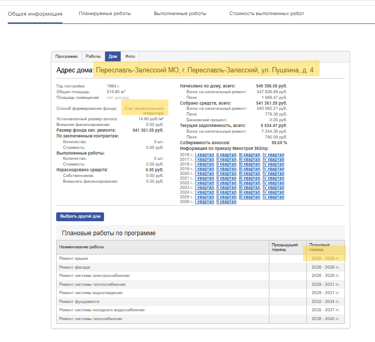Select the Дом inner tab
The width and height of the screenshot is (375, 342).
tap(113, 57)
